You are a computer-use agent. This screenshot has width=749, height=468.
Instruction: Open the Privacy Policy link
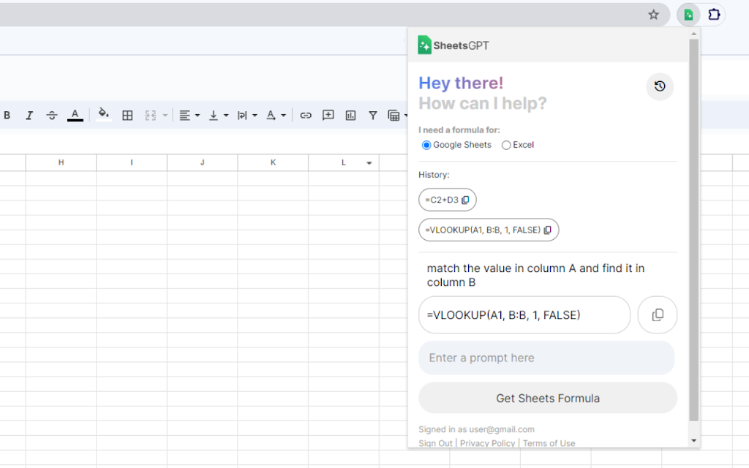(487, 443)
